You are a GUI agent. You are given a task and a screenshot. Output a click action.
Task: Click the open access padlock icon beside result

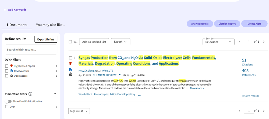point(70,75)
